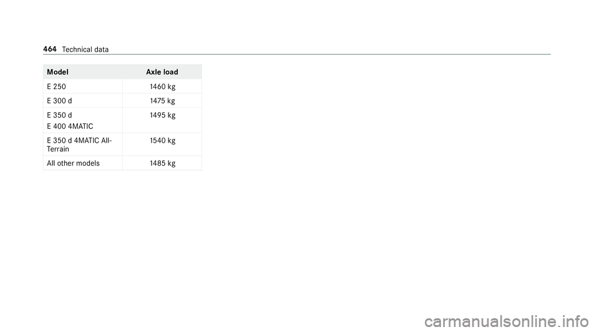Click the Model column header

click(x=57, y=72)
